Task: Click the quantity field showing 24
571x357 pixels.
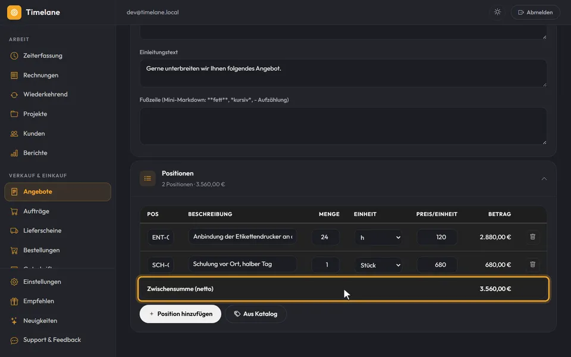Action: (325, 237)
